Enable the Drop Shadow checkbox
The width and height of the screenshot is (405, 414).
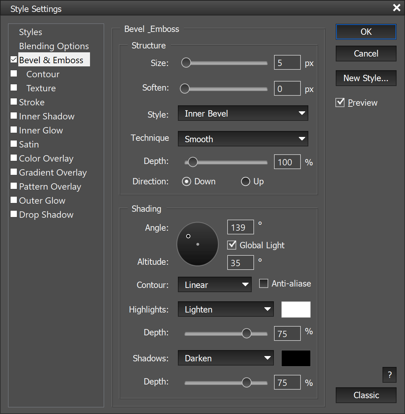tap(14, 214)
